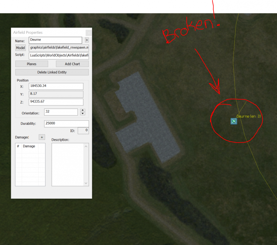Viewport: 277px width, 245px height.
Task: Select the Deurne airfield icon on map
Action: [234, 121]
